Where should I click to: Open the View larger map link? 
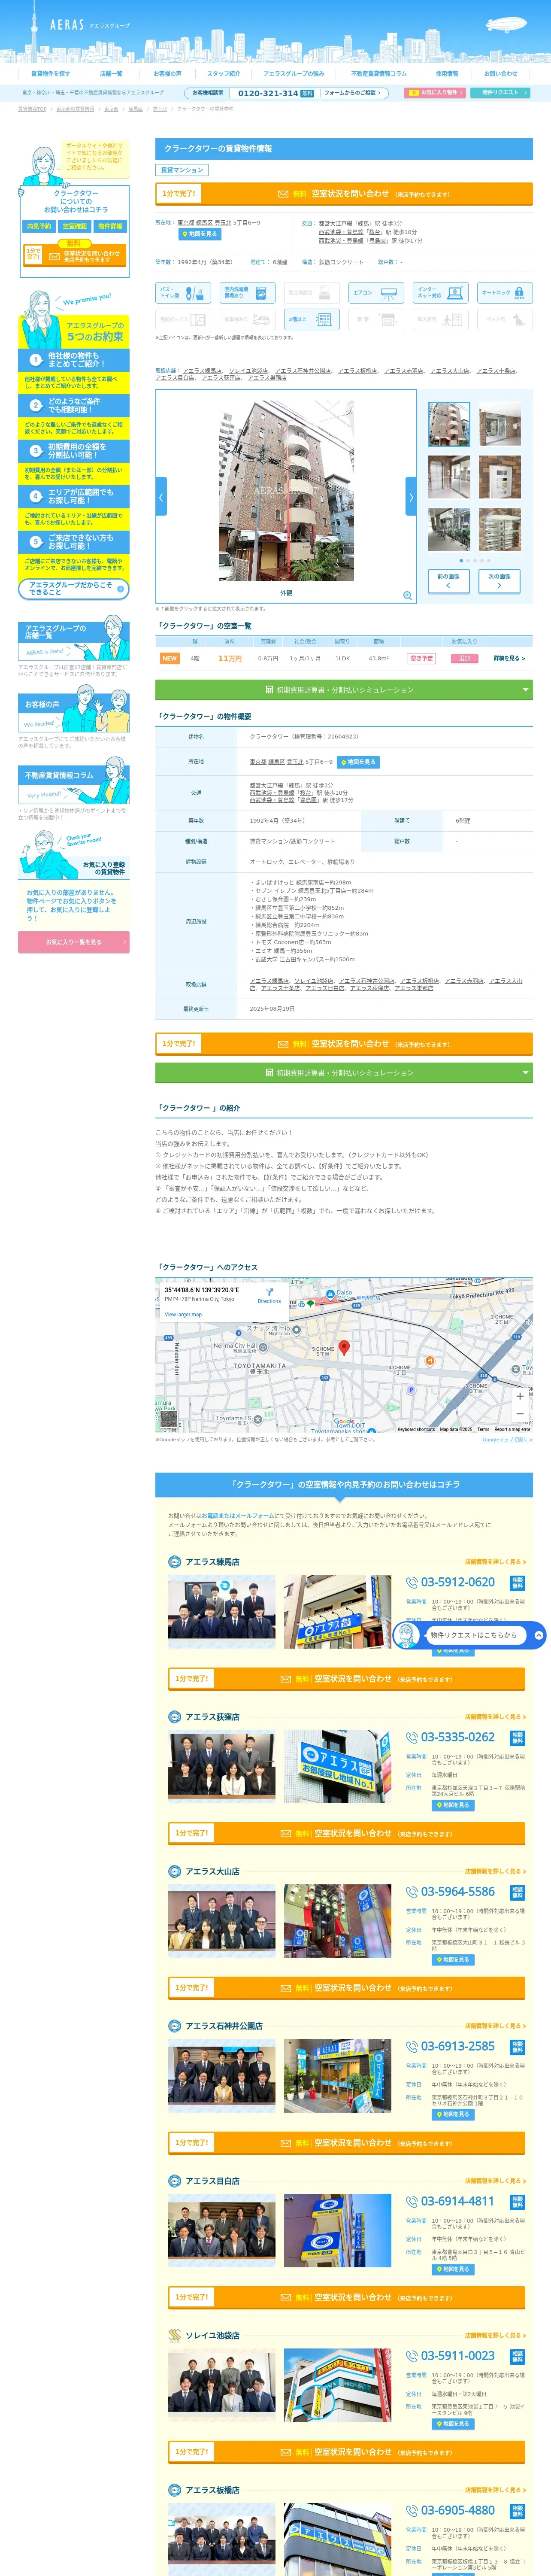click(183, 1315)
